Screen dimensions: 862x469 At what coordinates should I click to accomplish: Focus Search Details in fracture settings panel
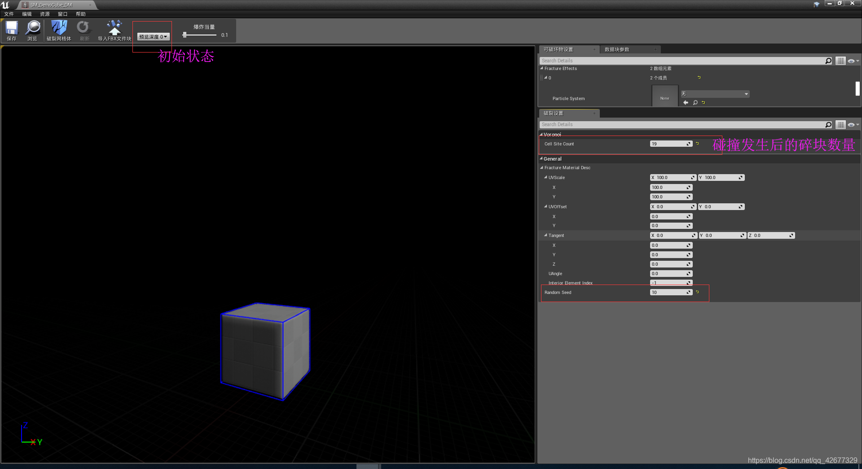[x=682, y=124]
